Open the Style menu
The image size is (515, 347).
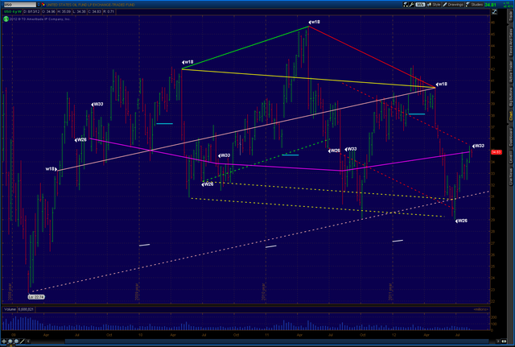(x=434, y=5)
